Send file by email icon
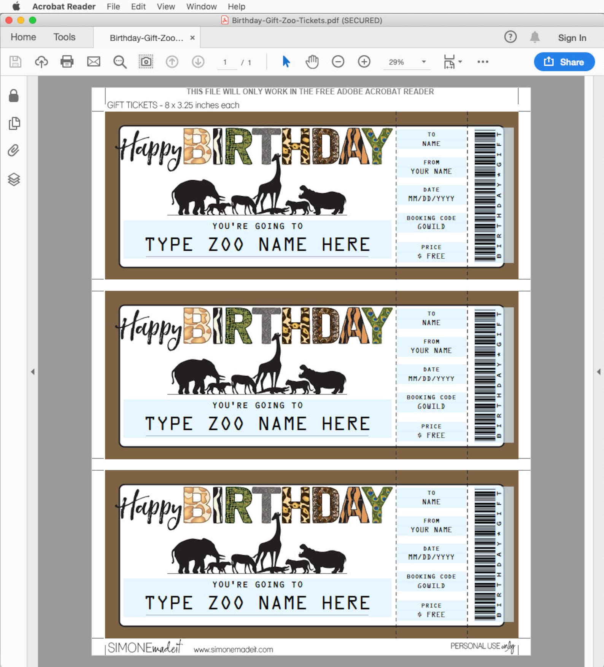 pyautogui.click(x=94, y=62)
